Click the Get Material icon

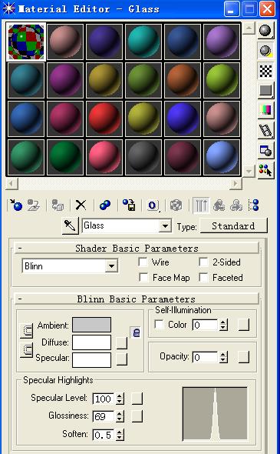16,205
